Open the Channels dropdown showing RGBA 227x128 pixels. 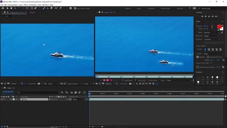click(x=212, y=36)
